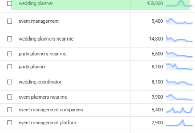Check the wedding planner keyword checkbox
Image resolution: width=195 pixels, height=133 pixels.
(10, 4)
